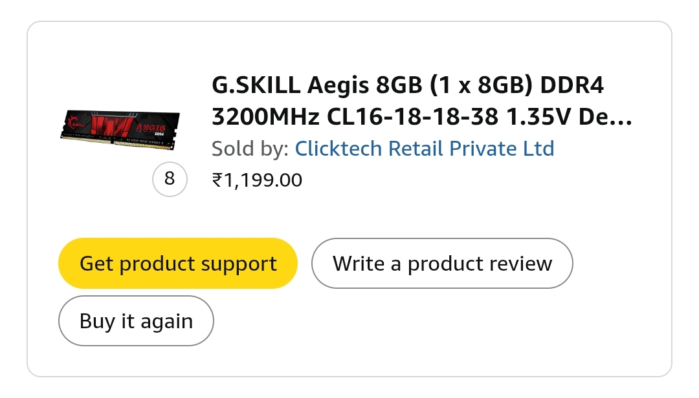699x398 pixels.
Task: Click Write a product review
Action: [442, 264]
